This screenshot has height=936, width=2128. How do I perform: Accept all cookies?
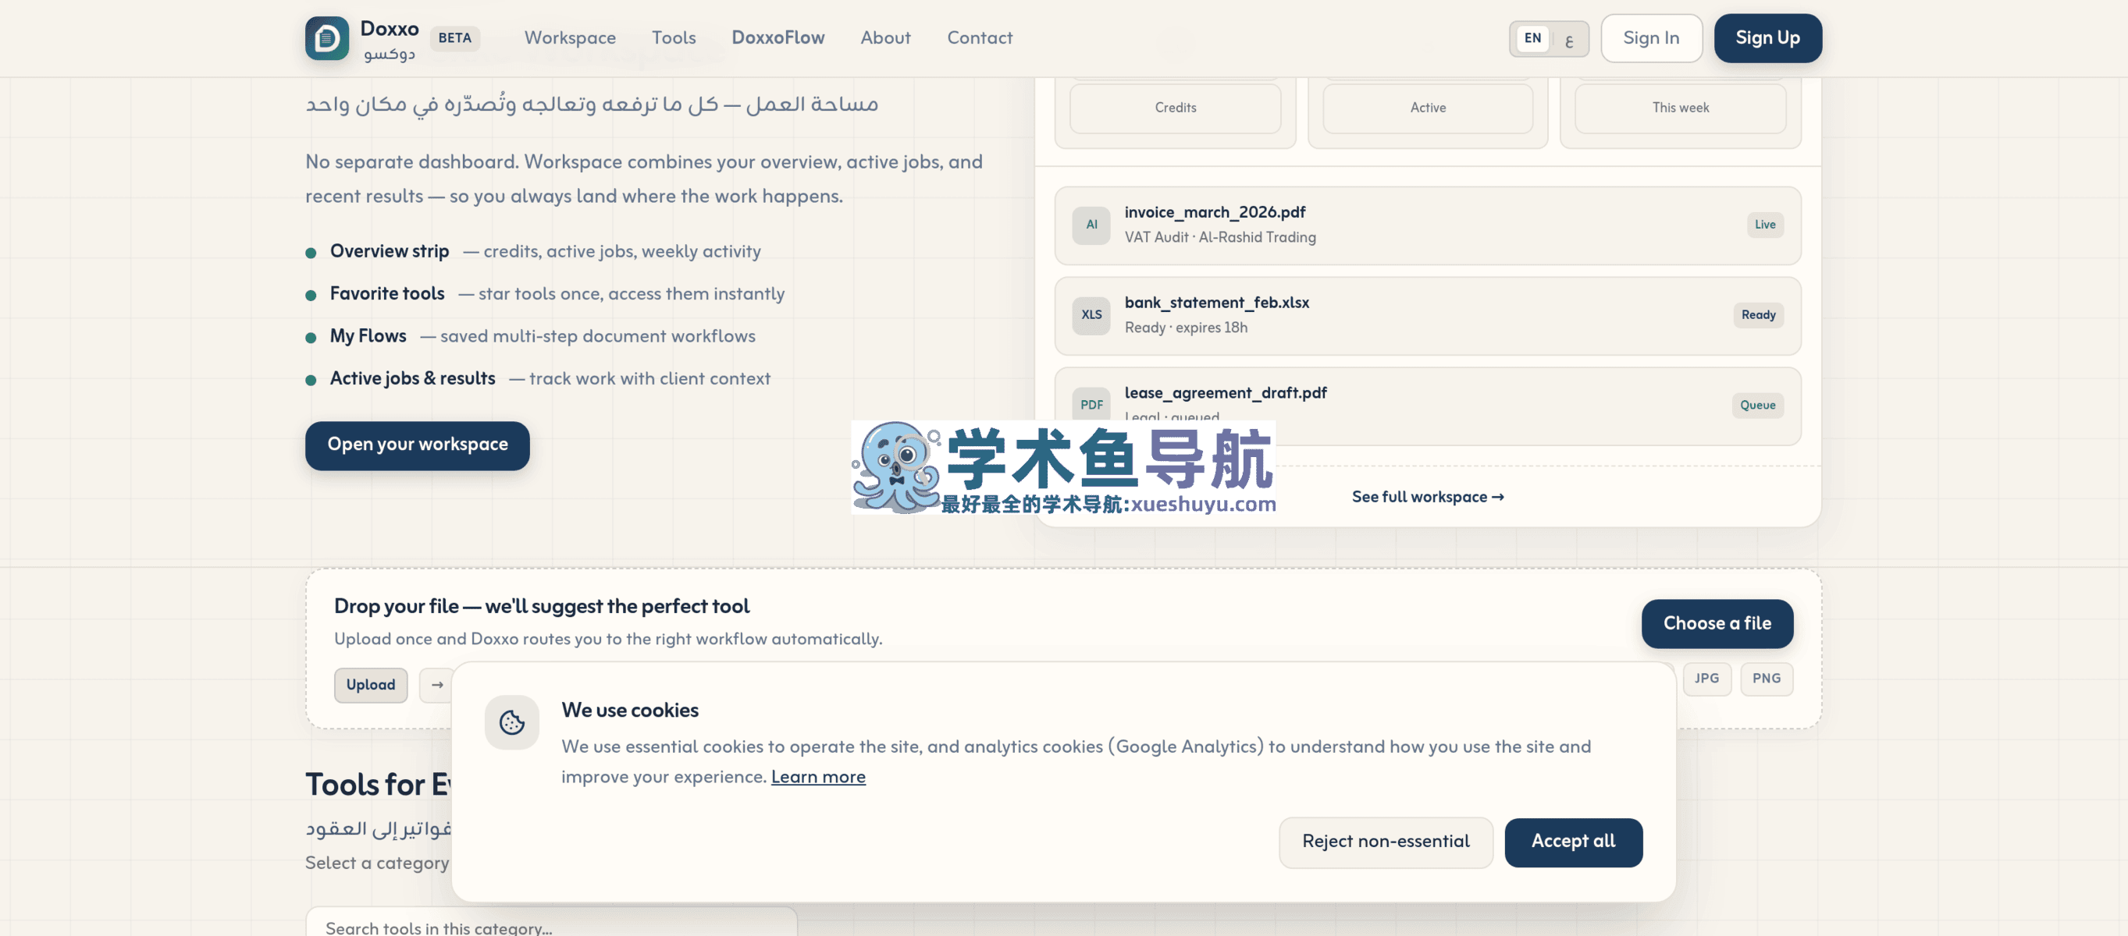coord(1573,842)
